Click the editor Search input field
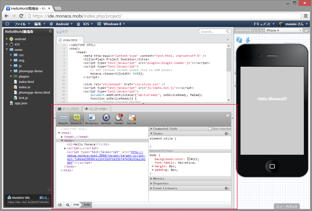This screenshot has width=312, height=211. click(x=212, y=32)
